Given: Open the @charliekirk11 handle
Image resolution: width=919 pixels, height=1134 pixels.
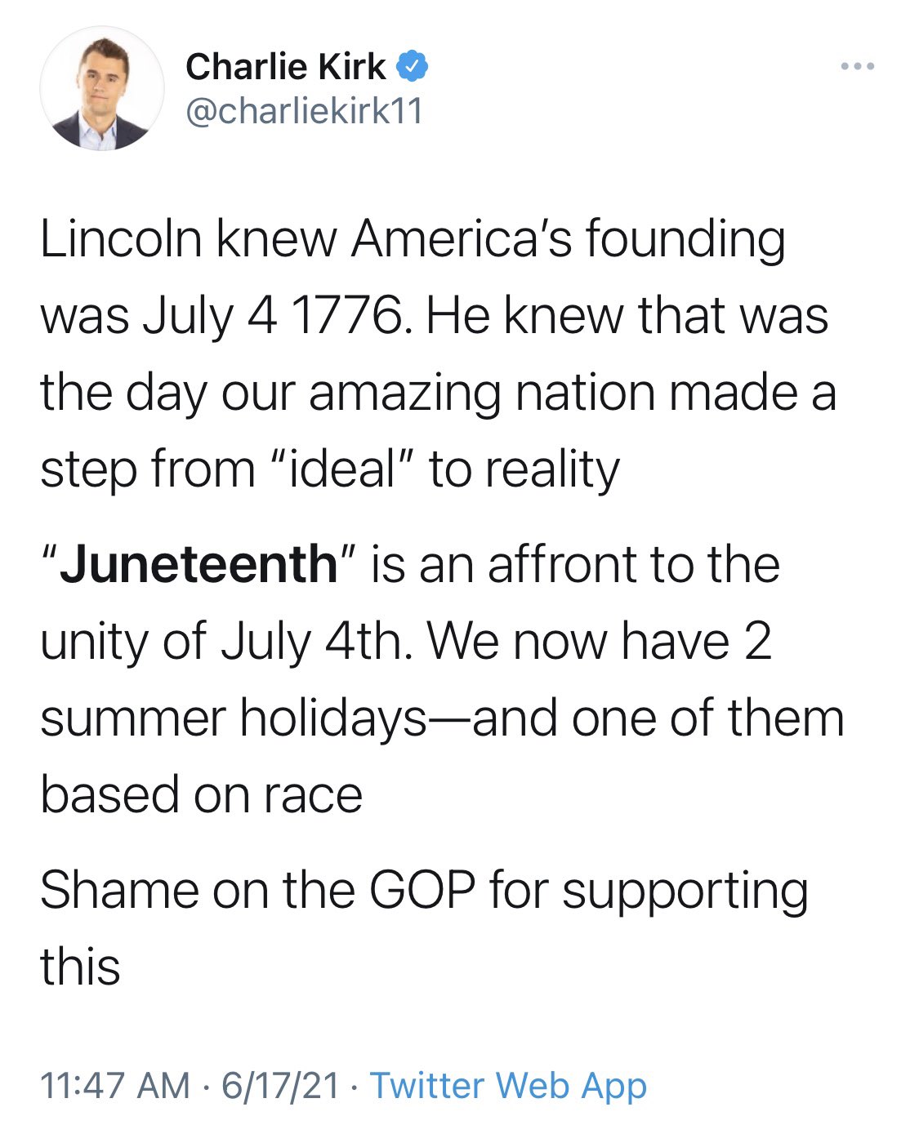Looking at the screenshot, I should click(x=305, y=111).
